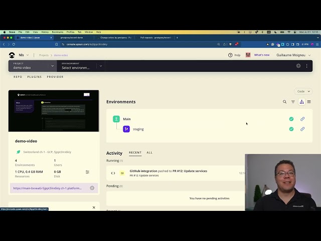The image size is (321, 241).
Task: Open the Guillaume Moigneu user menu
Action: pyautogui.click(x=293, y=55)
